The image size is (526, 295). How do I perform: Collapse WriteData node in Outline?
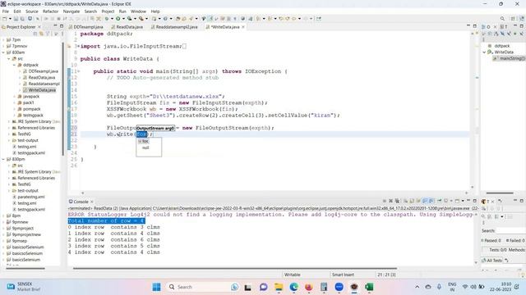[x=484, y=52]
